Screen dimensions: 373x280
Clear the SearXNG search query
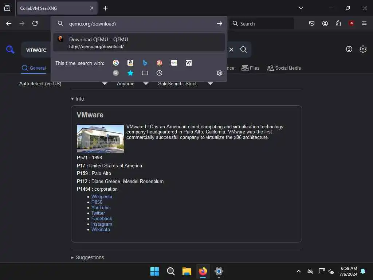coord(231,50)
